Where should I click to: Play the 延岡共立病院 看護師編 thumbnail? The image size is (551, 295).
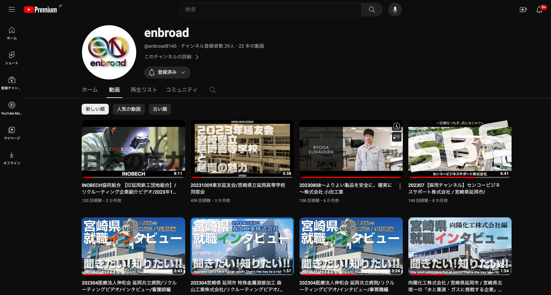click(x=133, y=246)
